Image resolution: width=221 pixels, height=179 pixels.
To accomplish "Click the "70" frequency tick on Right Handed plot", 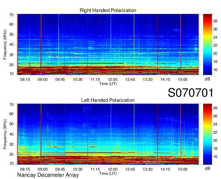I will [11, 15].
